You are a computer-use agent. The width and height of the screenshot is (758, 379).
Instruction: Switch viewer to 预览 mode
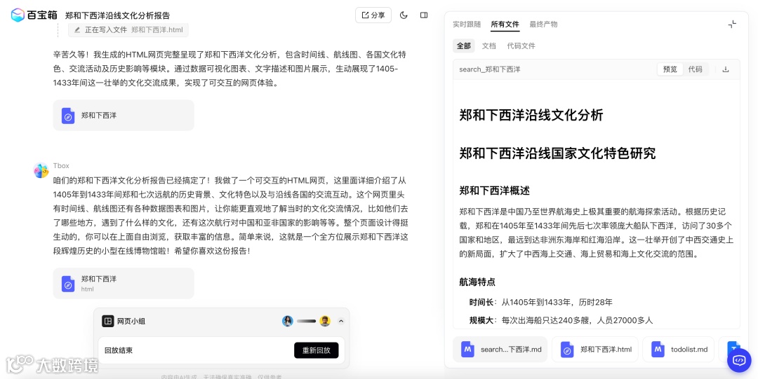pyautogui.click(x=670, y=69)
